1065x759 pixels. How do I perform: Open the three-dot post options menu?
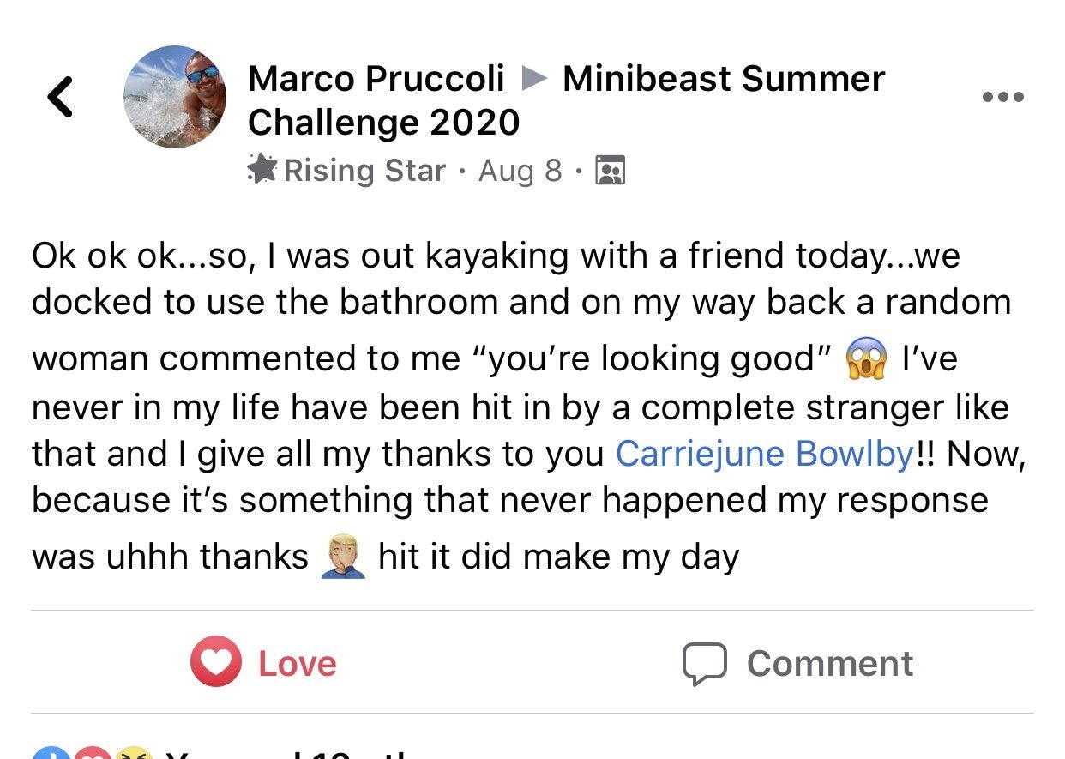[1002, 97]
